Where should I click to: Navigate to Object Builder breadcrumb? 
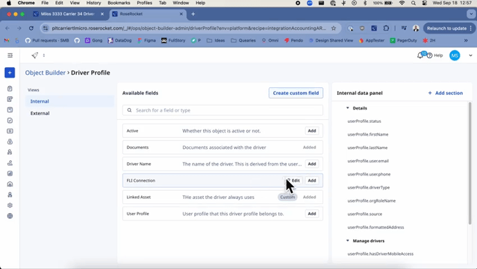(x=45, y=73)
